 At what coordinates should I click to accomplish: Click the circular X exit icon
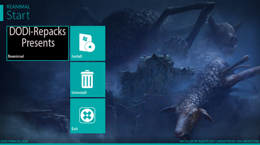coord(87,115)
